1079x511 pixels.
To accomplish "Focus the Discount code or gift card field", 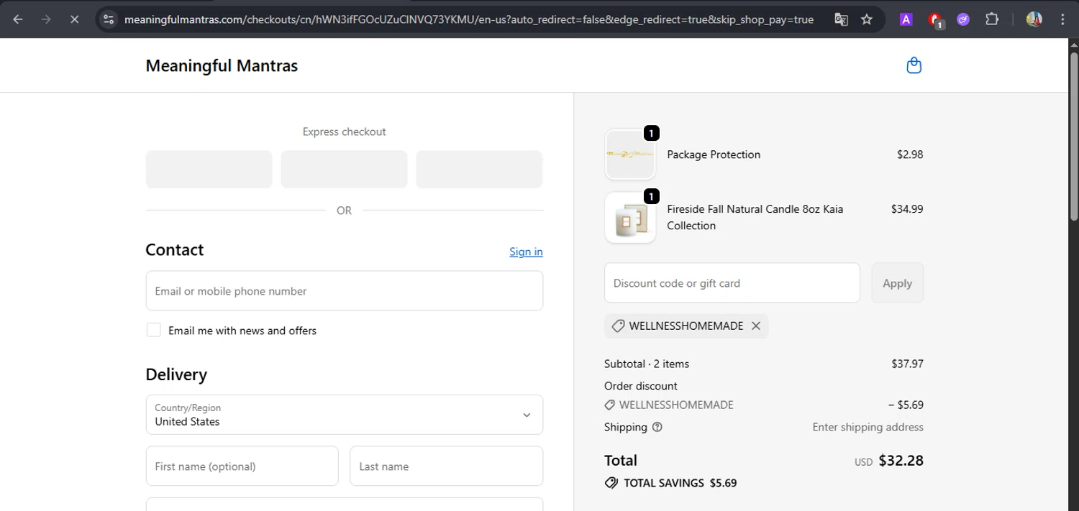I will [x=732, y=283].
